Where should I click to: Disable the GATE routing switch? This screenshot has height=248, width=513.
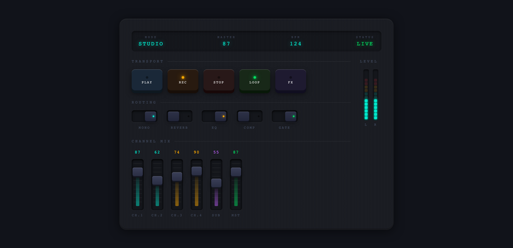284,116
